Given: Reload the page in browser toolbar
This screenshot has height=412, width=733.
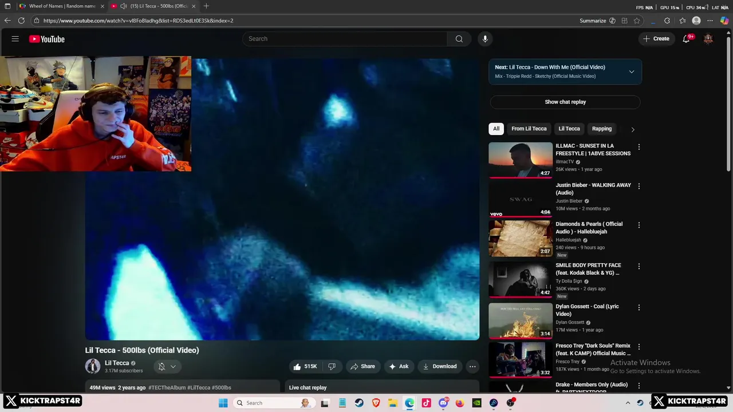Looking at the screenshot, I should 21,21.
